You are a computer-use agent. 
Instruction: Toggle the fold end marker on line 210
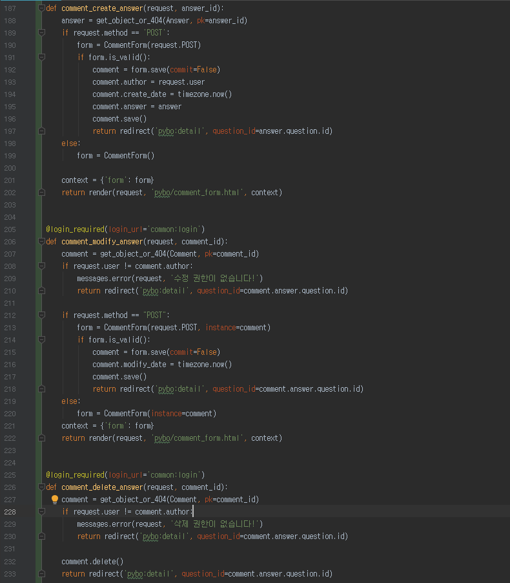pyautogui.click(x=41, y=291)
